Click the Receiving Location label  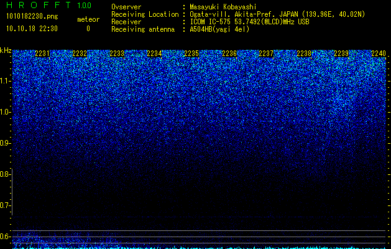coord(145,14)
